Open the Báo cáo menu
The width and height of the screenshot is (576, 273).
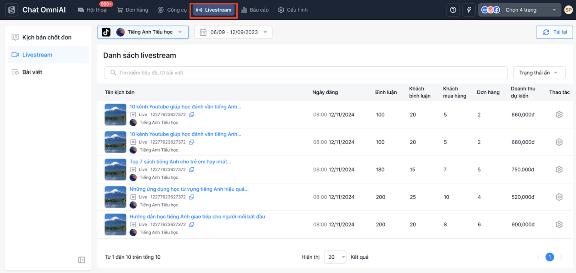click(x=255, y=10)
